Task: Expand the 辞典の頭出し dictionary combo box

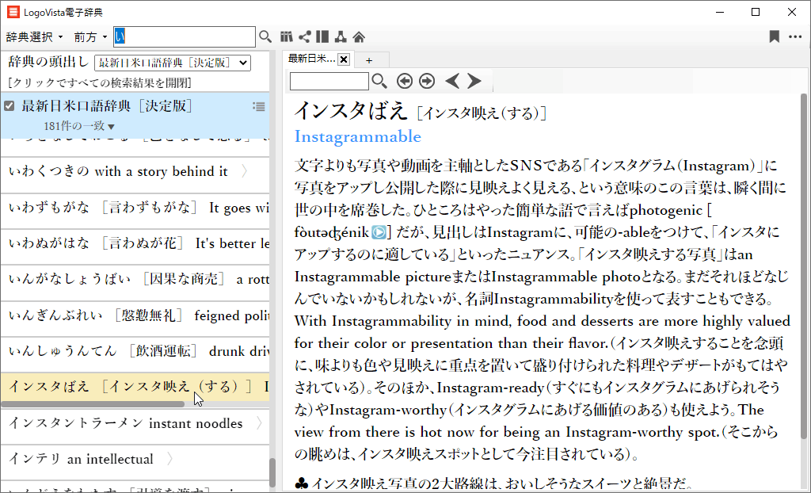Action: click(172, 63)
